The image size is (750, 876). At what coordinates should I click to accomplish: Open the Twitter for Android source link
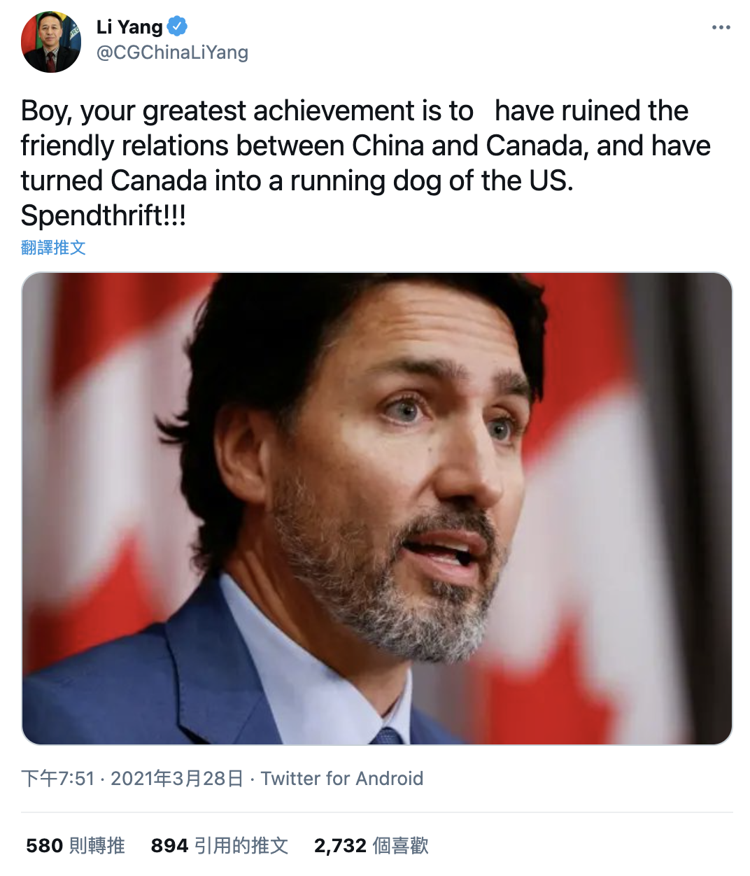click(x=342, y=779)
